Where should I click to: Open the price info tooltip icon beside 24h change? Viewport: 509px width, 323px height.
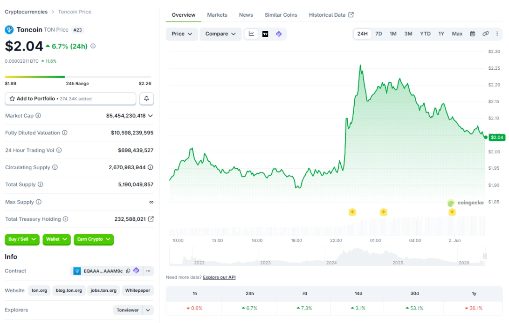point(93,46)
